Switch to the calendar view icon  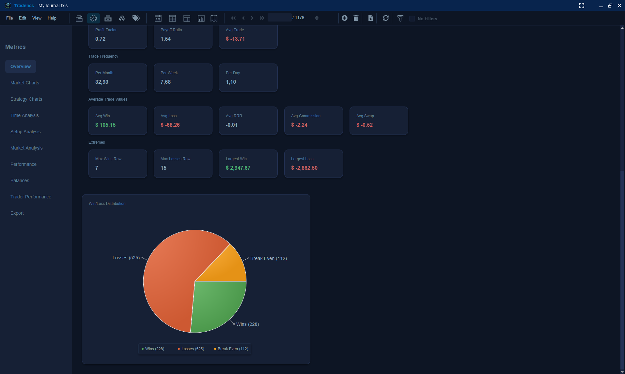coord(158,18)
